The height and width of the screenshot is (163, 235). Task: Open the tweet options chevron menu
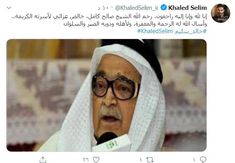pyautogui.click(x=9, y=8)
